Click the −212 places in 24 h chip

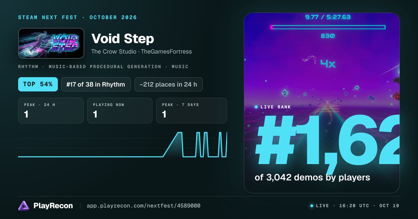coord(169,84)
